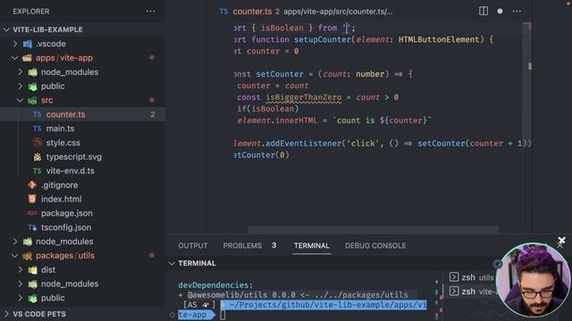The width and height of the screenshot is (572, 321).
Task: Switch to the DEBUG CONSOLE tab
Action: point(375,246)
